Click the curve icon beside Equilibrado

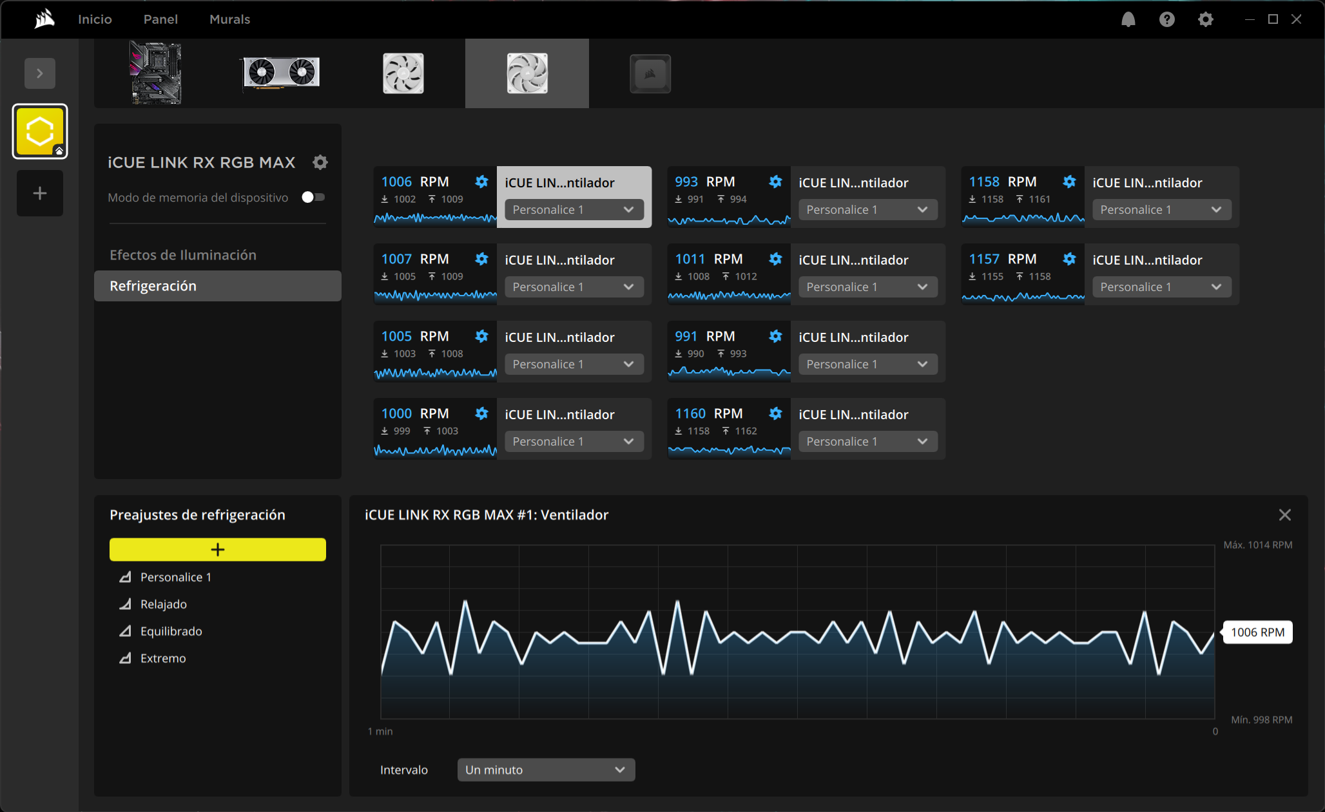click(126, 631)
